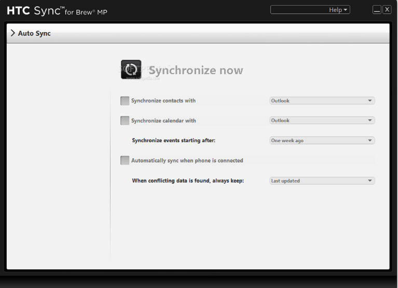398x288 pixels.
Task: Open the contacts Outlook dropdown
Action: (322, 101)
